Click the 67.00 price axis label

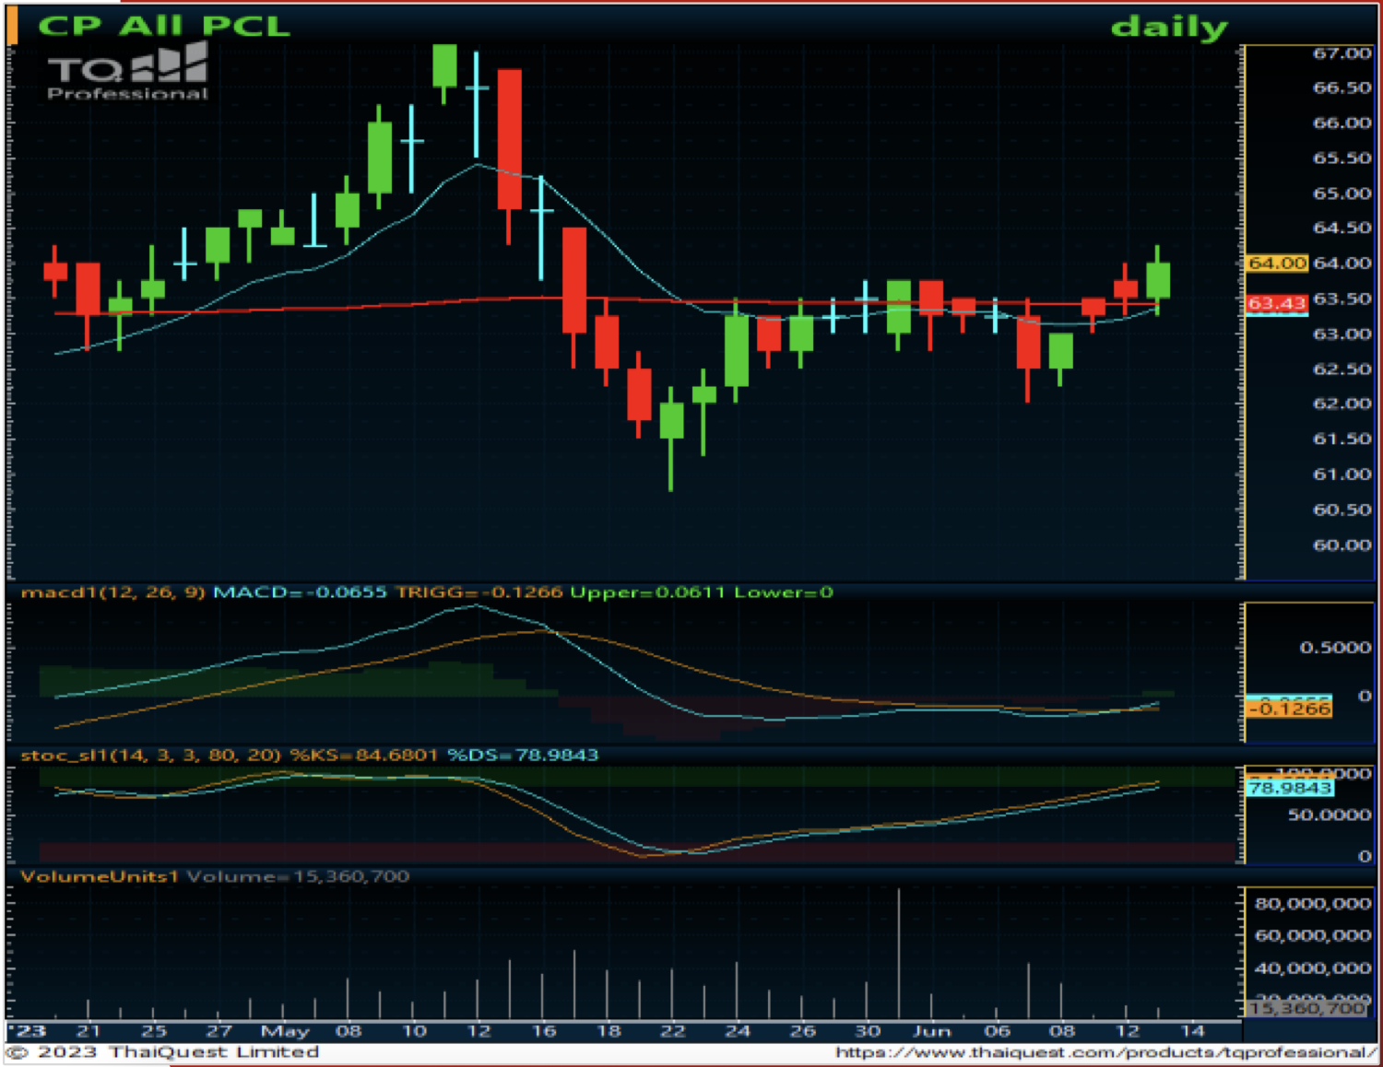pyautogui.click(x=1342, y=53)
